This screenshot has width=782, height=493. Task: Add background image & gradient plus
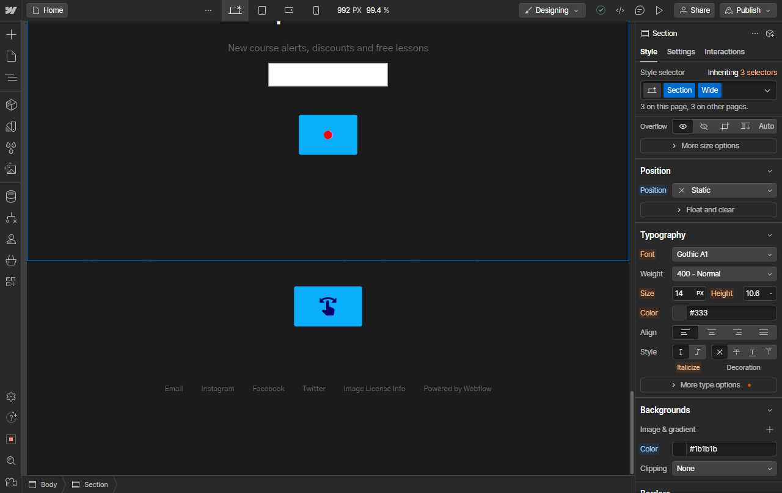pyautogui.click(x=770, y=430)
